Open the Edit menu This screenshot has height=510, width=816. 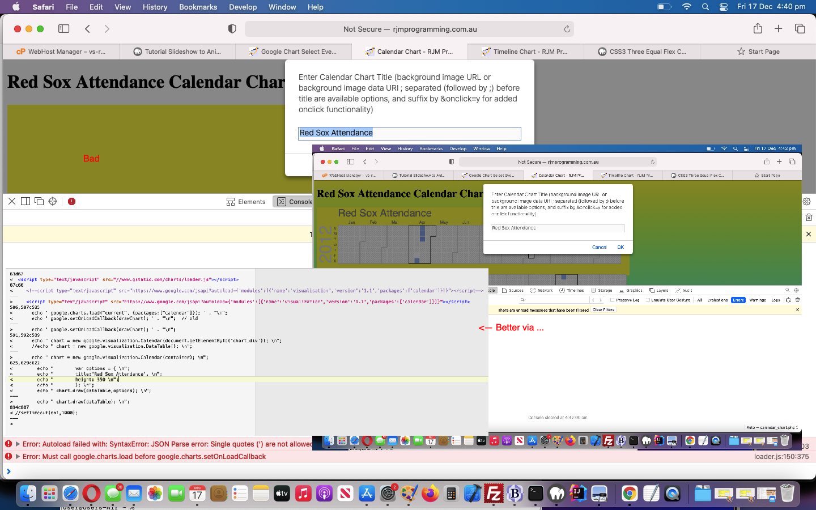click(x=96, y=7)
